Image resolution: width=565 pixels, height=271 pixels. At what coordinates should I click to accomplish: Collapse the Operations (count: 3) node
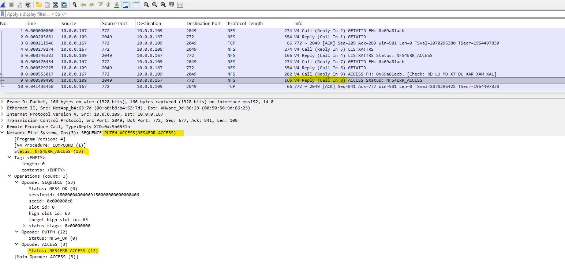(x=10, y=176)
